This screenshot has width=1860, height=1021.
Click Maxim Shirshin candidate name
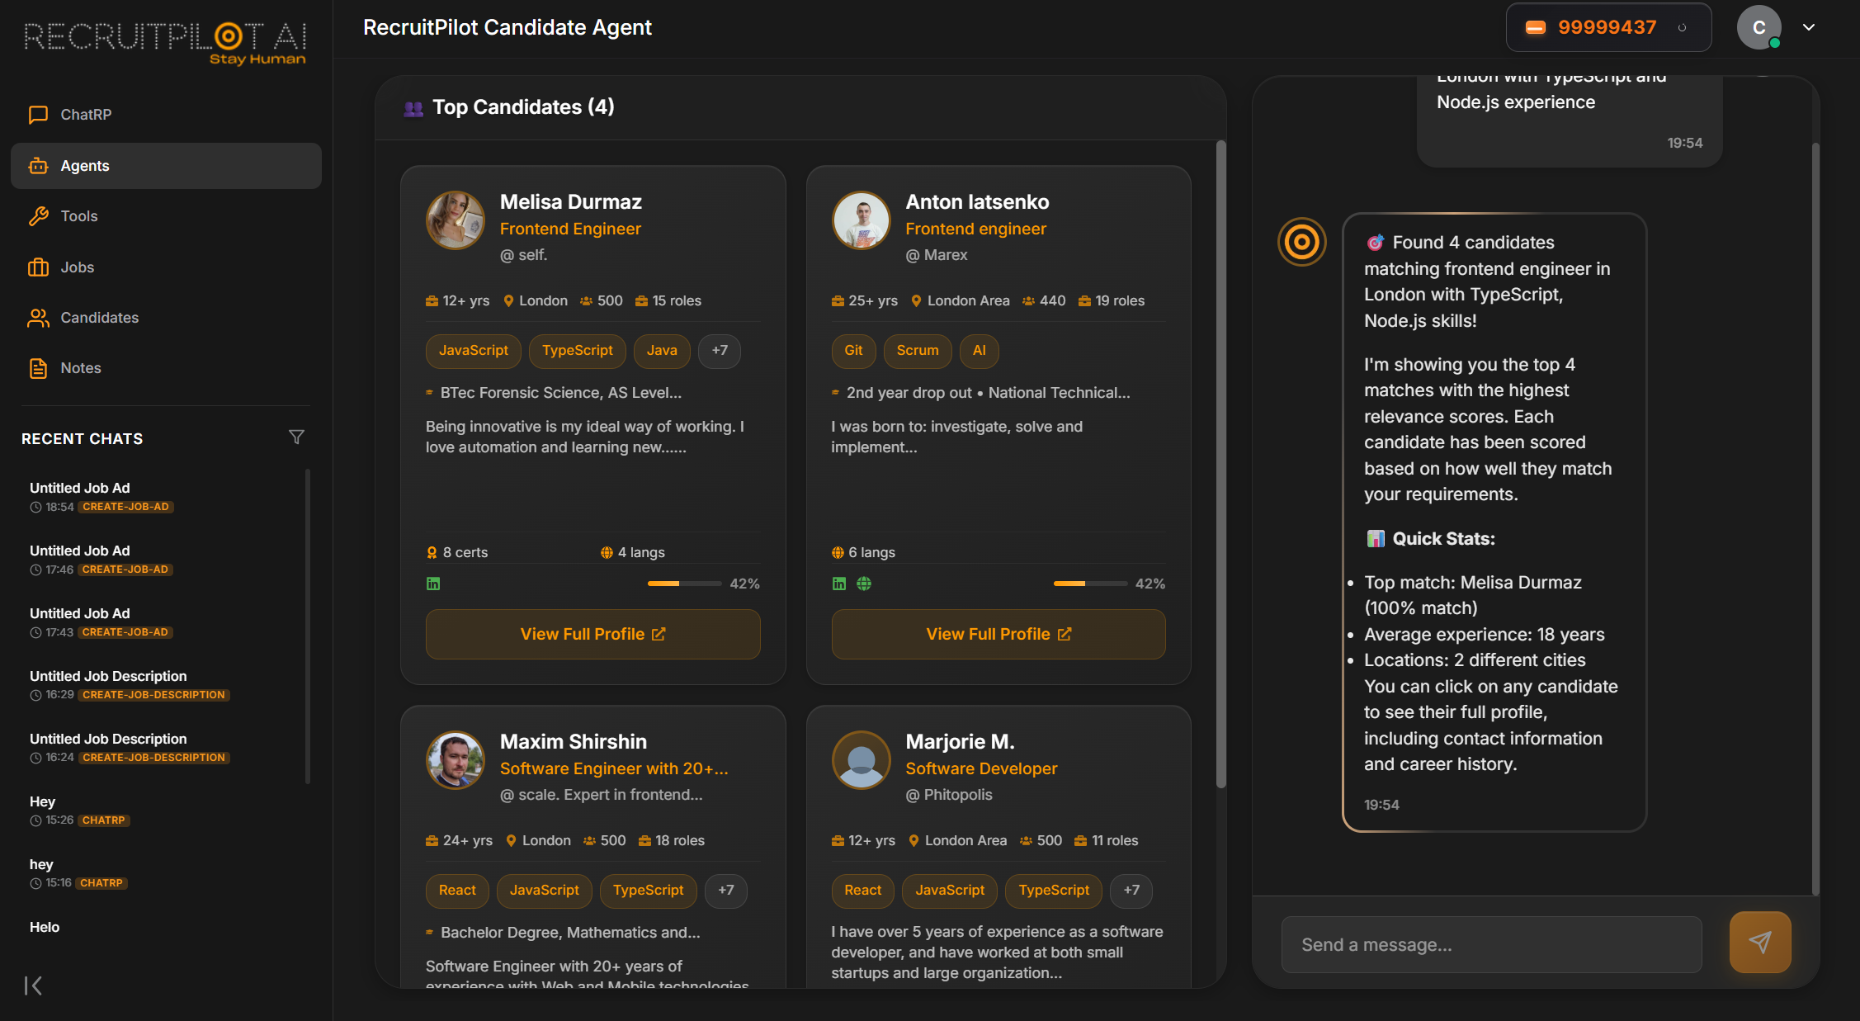[574, 742]
